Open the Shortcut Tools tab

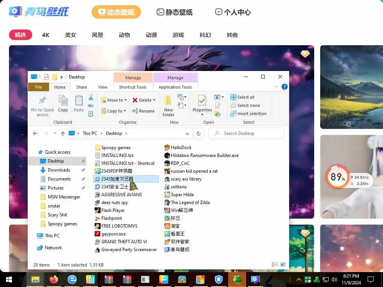coord(133,87)
